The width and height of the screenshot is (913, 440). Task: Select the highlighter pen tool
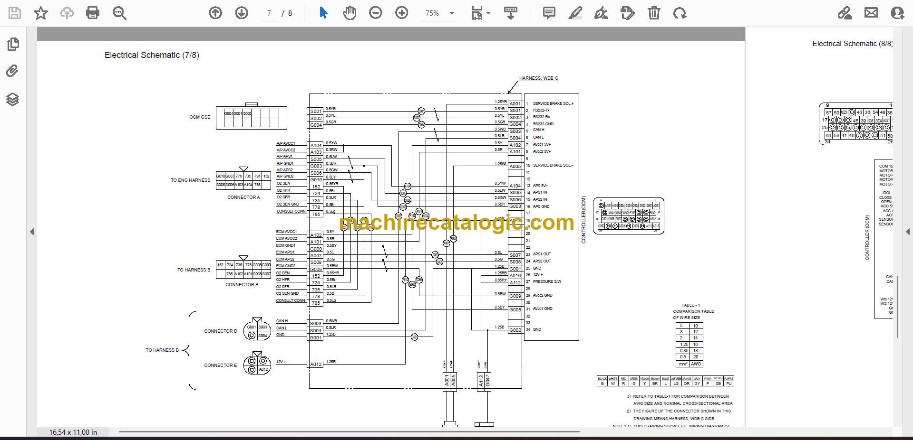(x=575, y=13)
